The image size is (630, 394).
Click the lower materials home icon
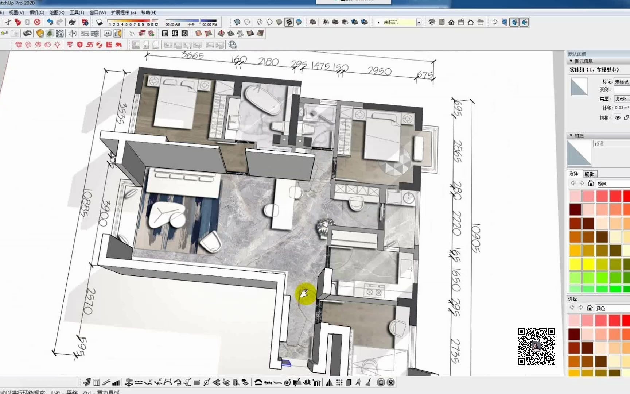pyautogui.click(x=590, y=308)
